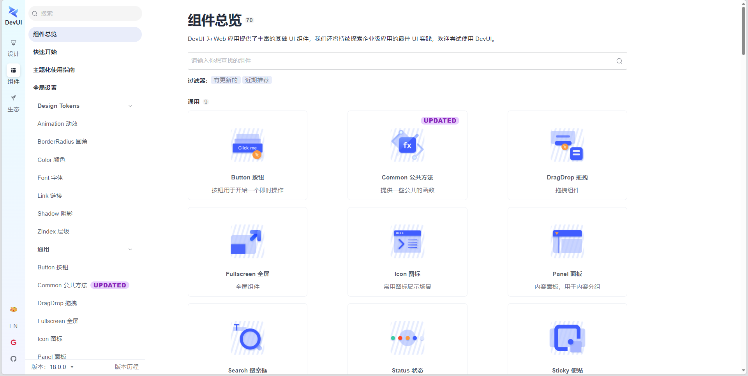Click the scrollbar down arrow
Screen dimensions: 748x376
[x=743, y=371]
